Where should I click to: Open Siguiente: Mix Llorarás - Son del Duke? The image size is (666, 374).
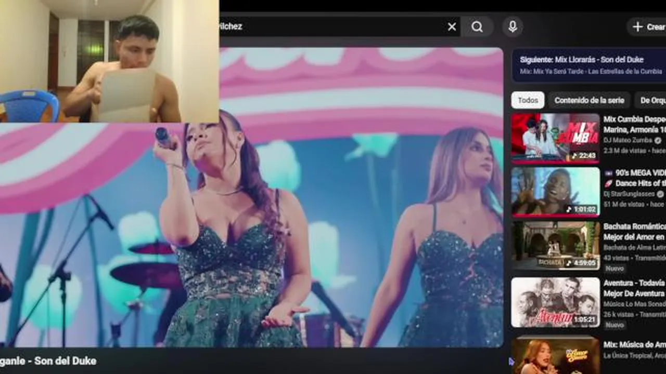[x=588, y=65]
